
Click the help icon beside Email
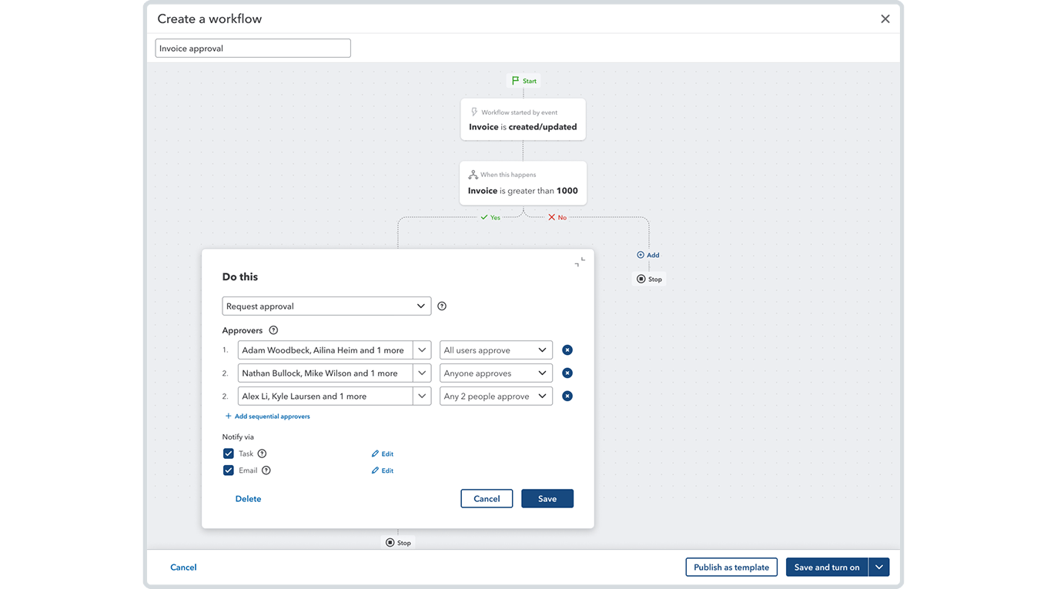coord(266,470)
